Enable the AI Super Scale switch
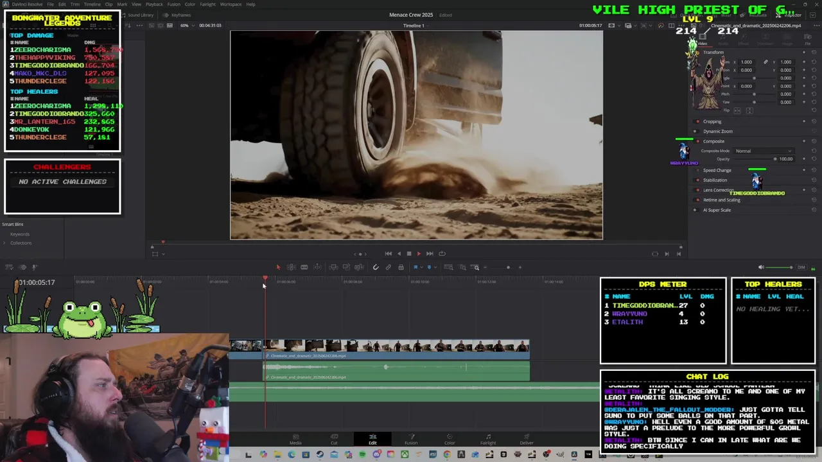This screenshot has height=462, width=822. point(696,210)
